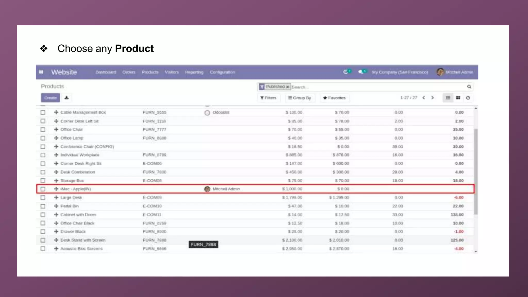
Task: Remove the Published filter tag
Action: pos(287,87)
